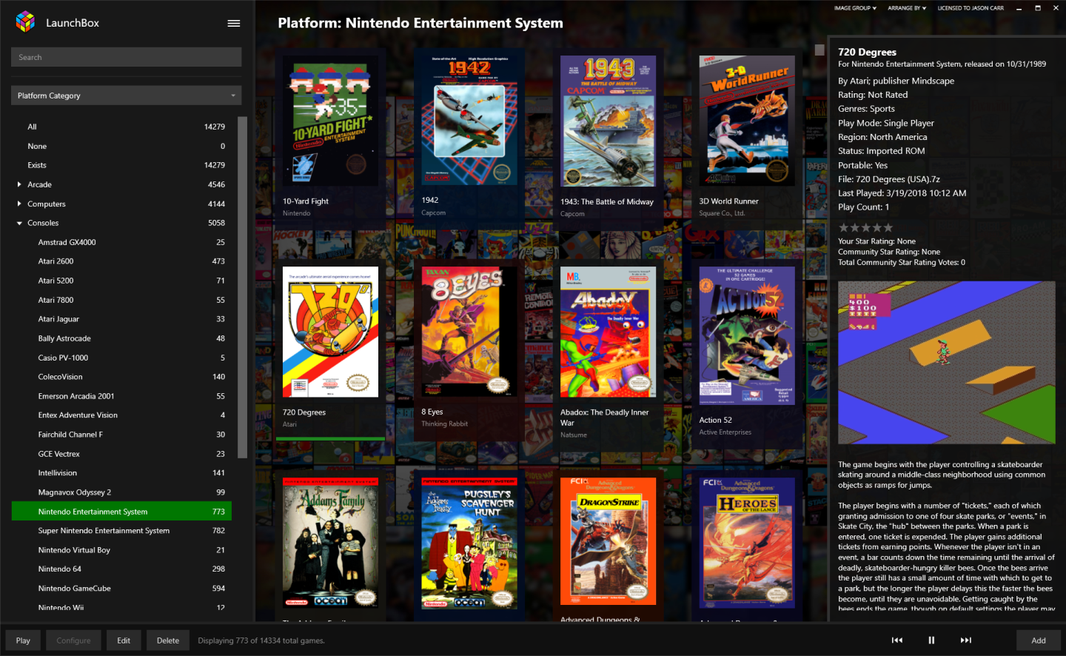Select Fairchild Channel F platform
Image resolution: width=1066 pixels, height=656 pixels.
tap(121, 435)
